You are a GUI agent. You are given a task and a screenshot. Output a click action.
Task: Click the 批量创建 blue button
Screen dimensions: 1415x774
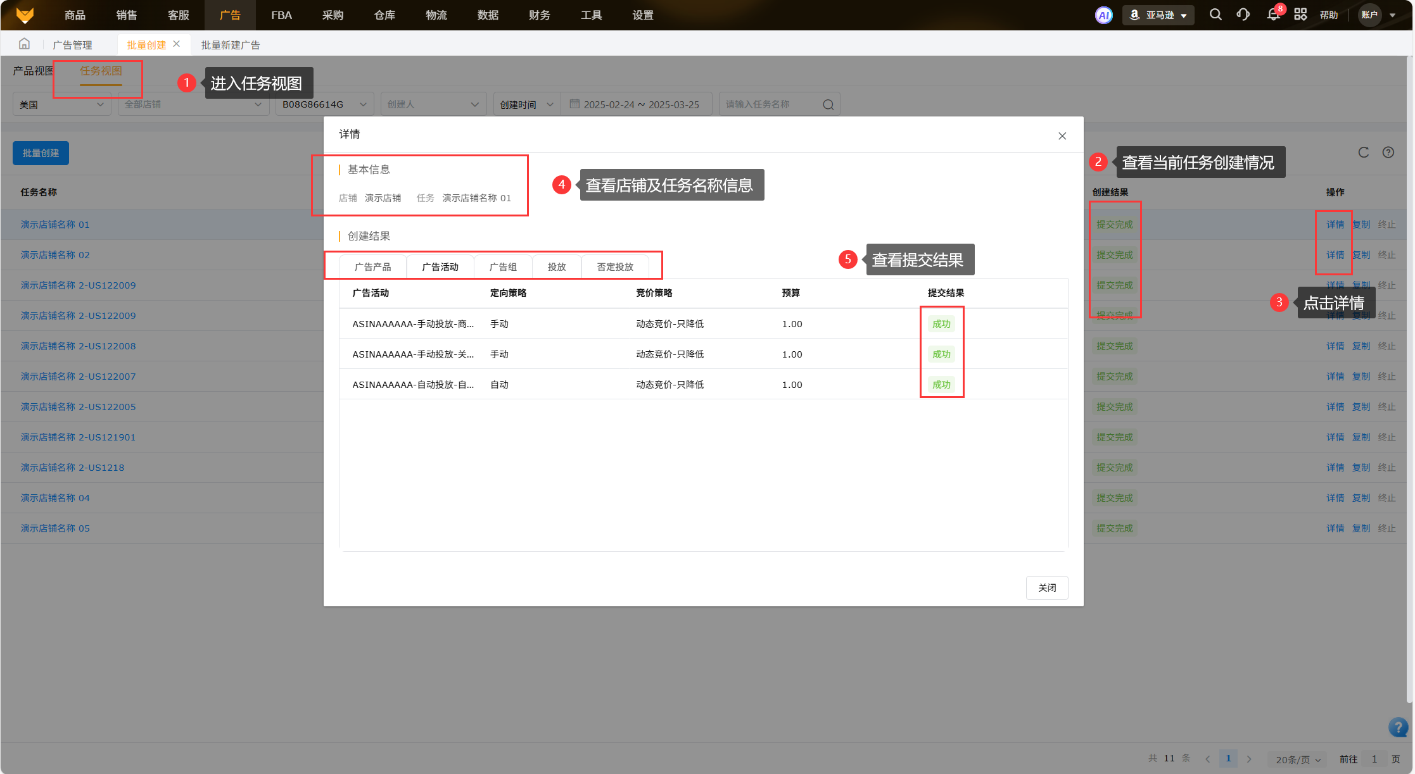click(41, 153)
